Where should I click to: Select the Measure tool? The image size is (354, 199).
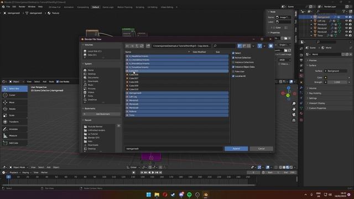[x=14, y=135]
